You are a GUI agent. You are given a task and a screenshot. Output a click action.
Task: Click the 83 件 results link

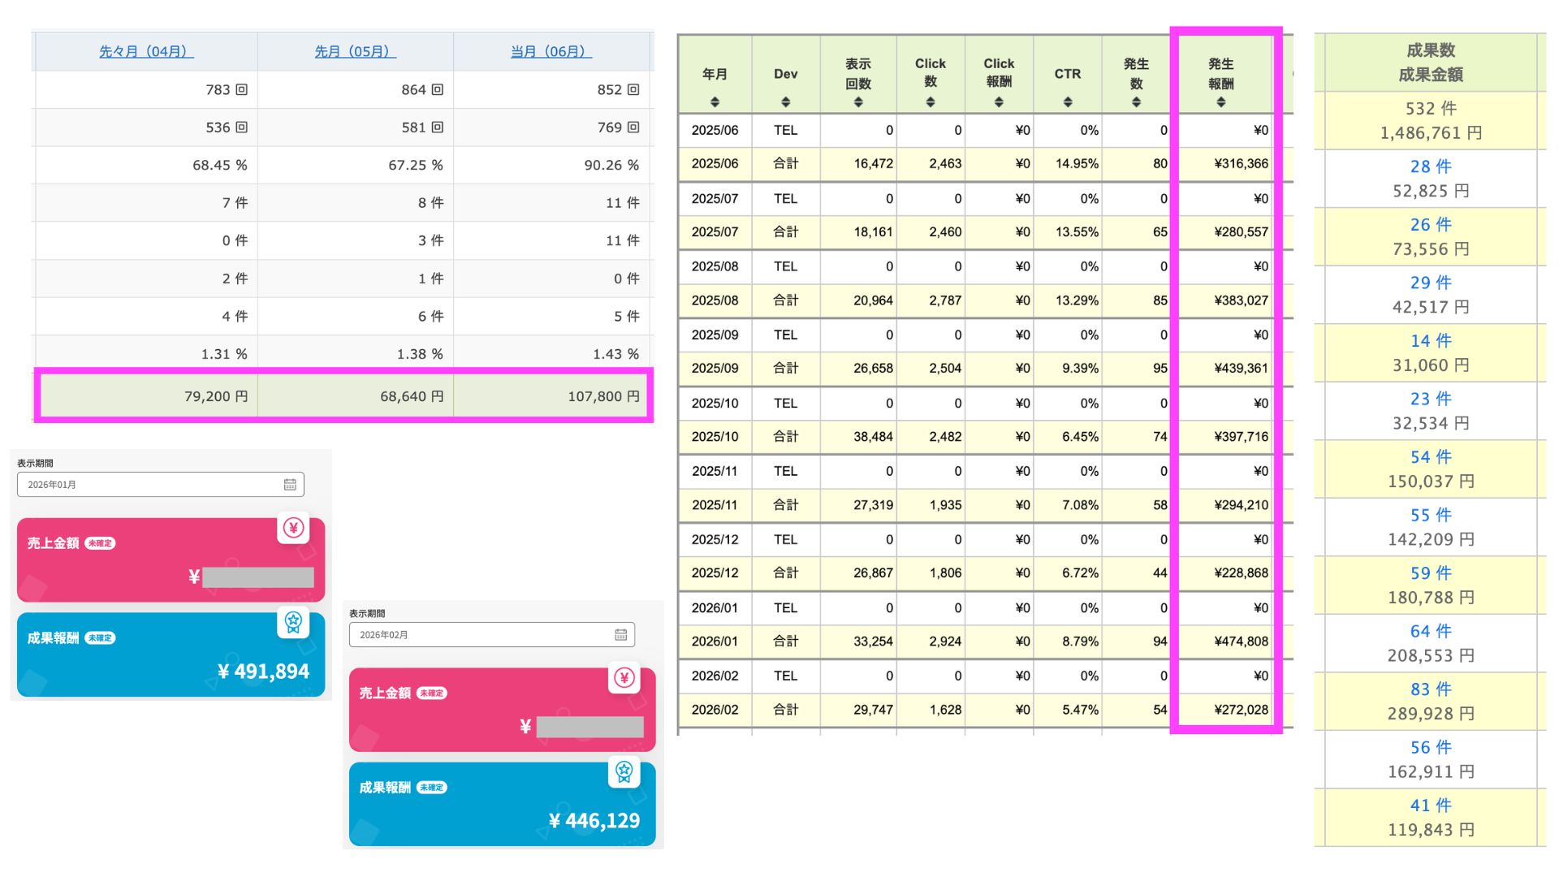point(1430,689)
